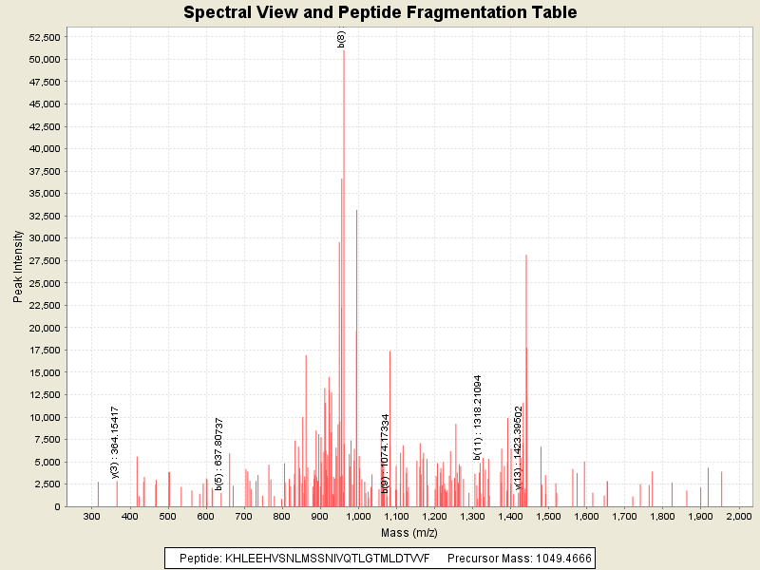Click the 52,500 tick on intensity axis
The height and width of the screenshot is (570, 760).
point(46,37)
